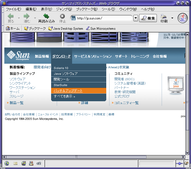Click the horizontal scrollbar right arrow
191x169 pixels.
click(x=183, y=157)
